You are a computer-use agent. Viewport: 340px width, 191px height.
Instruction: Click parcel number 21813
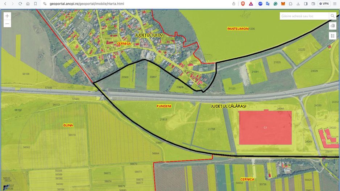(163, 120)
